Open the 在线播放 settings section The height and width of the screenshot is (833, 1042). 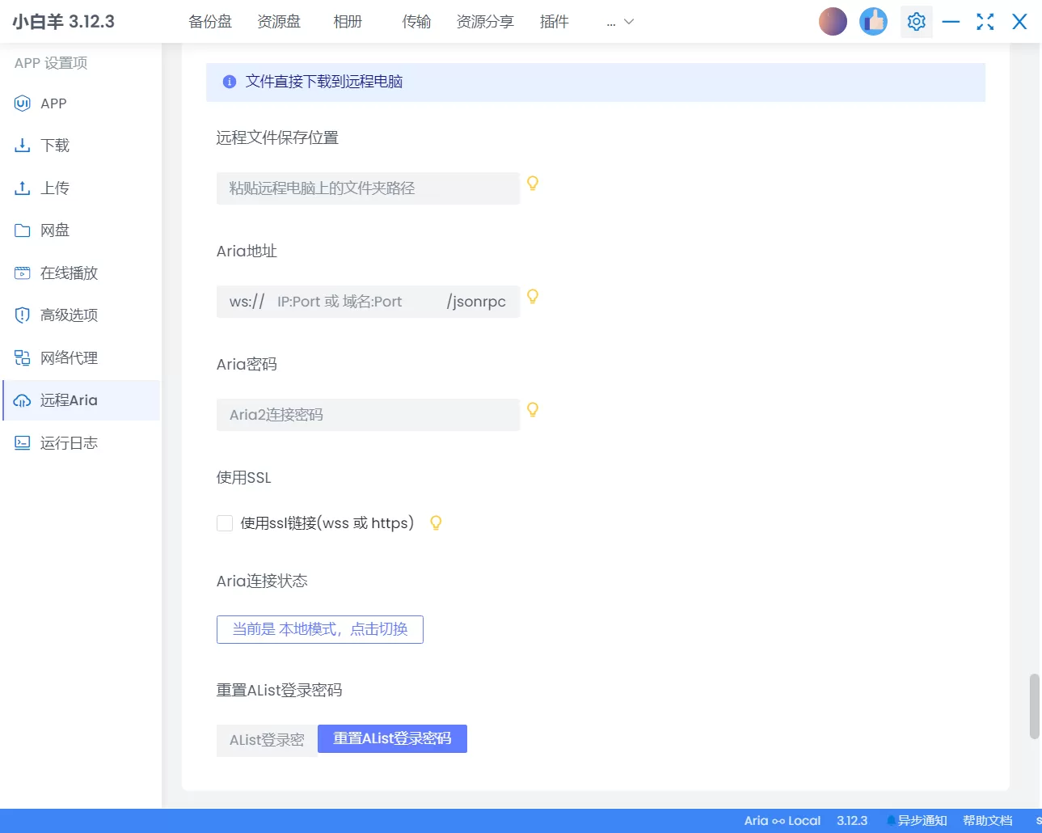point(66,273)
